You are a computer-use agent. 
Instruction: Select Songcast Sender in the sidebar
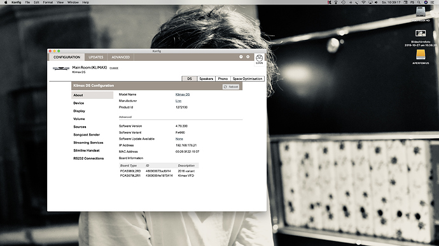87,134
